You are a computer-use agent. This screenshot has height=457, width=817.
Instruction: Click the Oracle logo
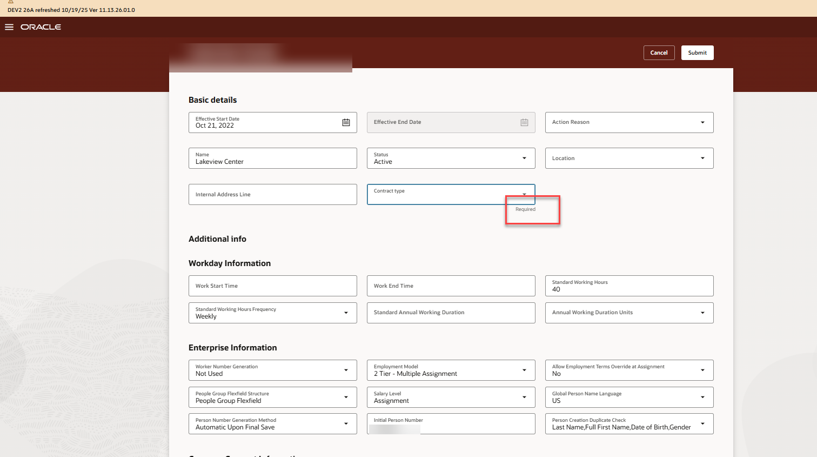[x=41, y=27]
